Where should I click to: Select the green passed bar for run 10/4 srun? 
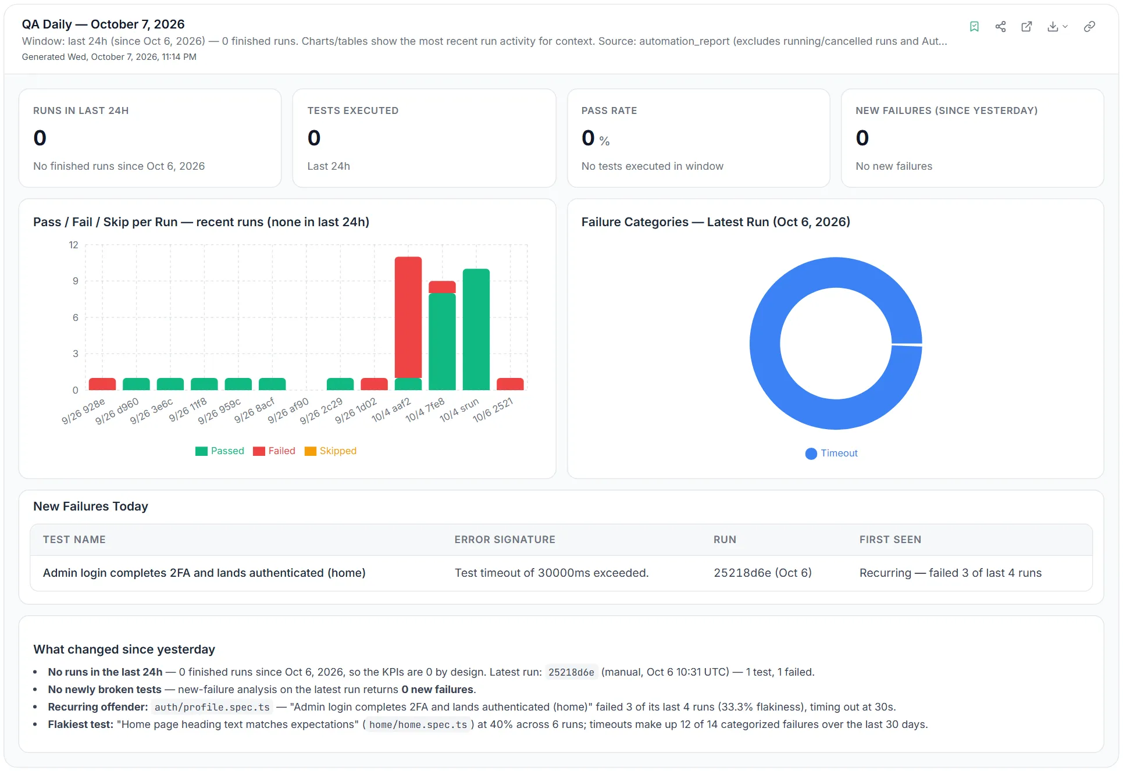[476, 329]
